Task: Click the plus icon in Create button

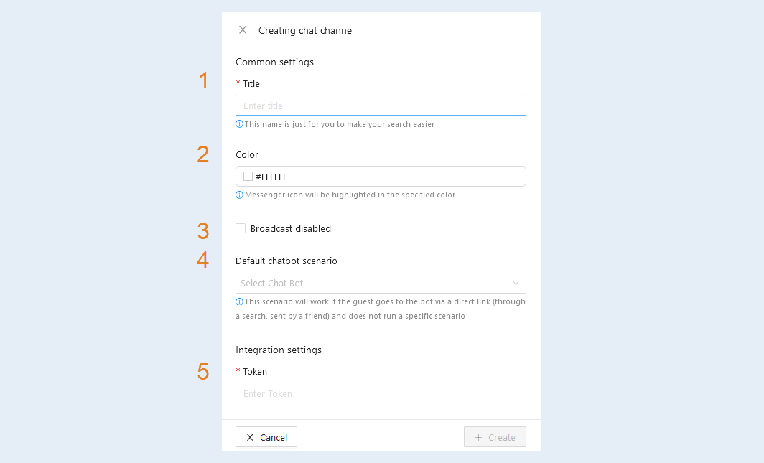Action: 478,437
